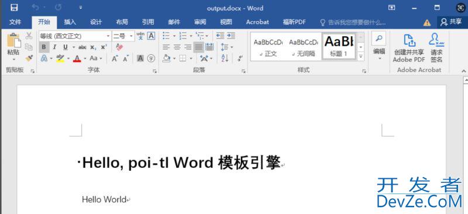This screenshot has width=468, height=214.
Task: Click the Format Painter brush icon
Action: pyautogui.click(x=29, y=58)
